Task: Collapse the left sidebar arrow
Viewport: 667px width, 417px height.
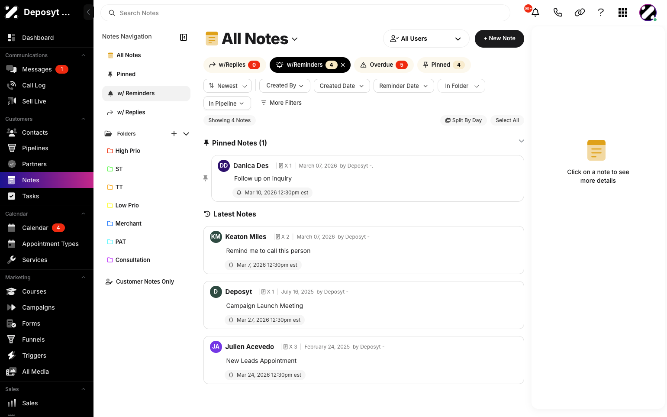Action: (88, 12)
